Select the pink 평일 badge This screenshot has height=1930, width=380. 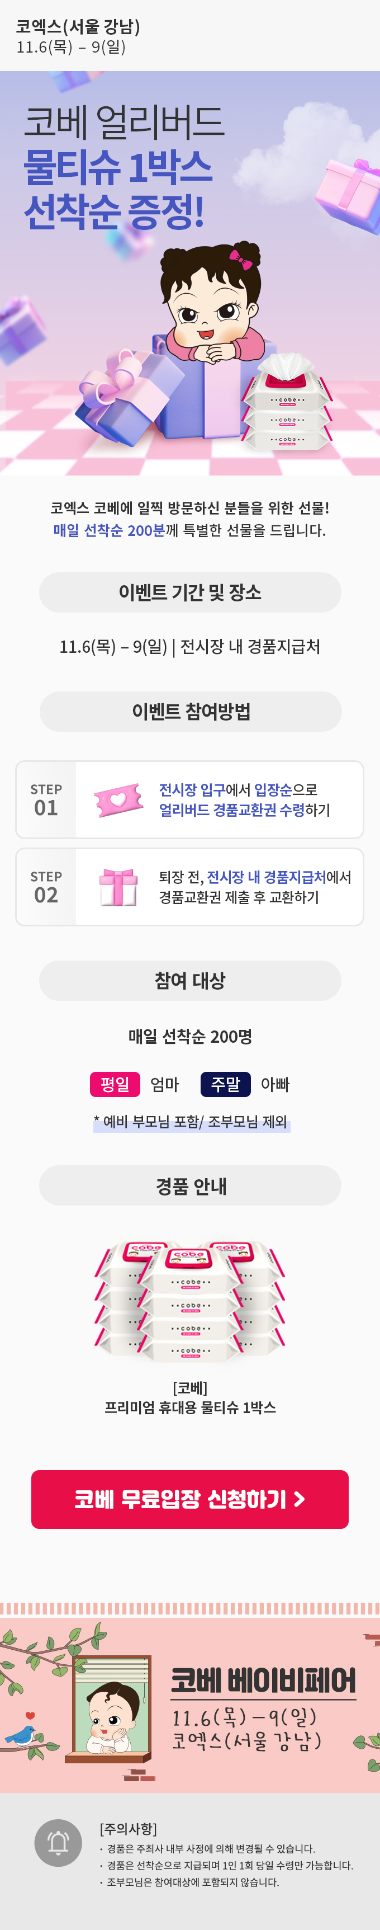(115, 1084)
